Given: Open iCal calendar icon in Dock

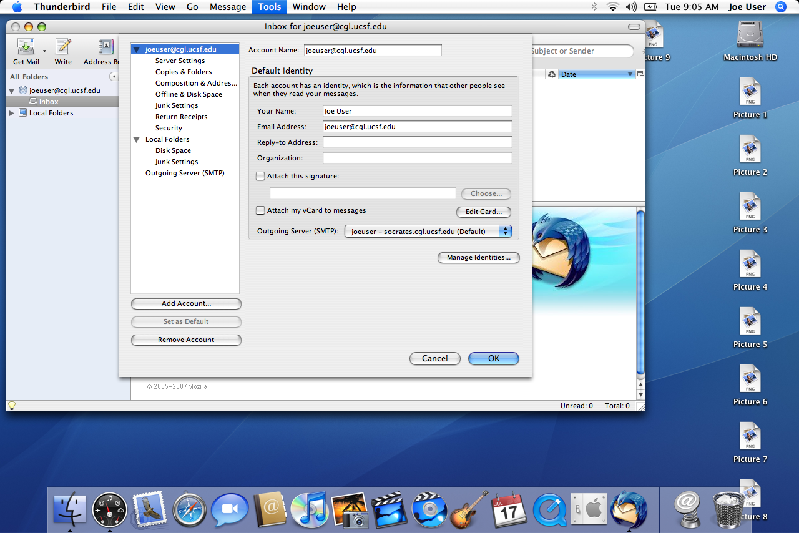Looking at the screenshot, I should coord(509,510).
